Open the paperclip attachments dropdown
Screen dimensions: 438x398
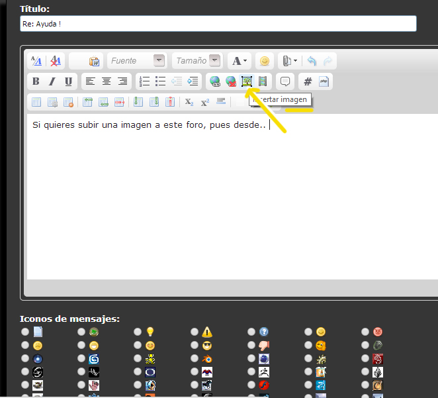point(290,61)
